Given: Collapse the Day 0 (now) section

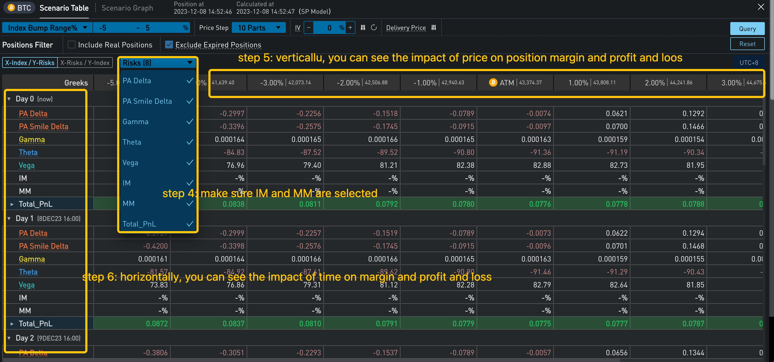Looking at the screenshot, I should tap(9, 99).
